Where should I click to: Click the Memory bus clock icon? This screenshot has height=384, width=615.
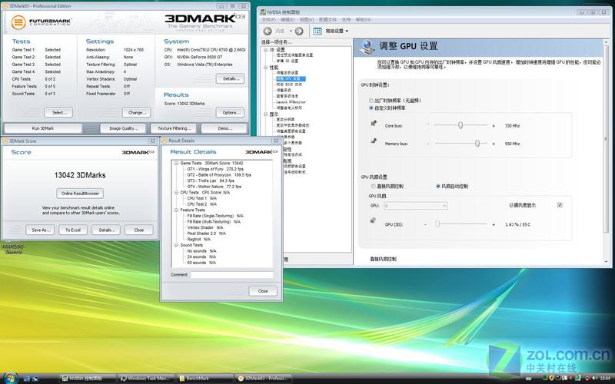[x=374, y=141]
